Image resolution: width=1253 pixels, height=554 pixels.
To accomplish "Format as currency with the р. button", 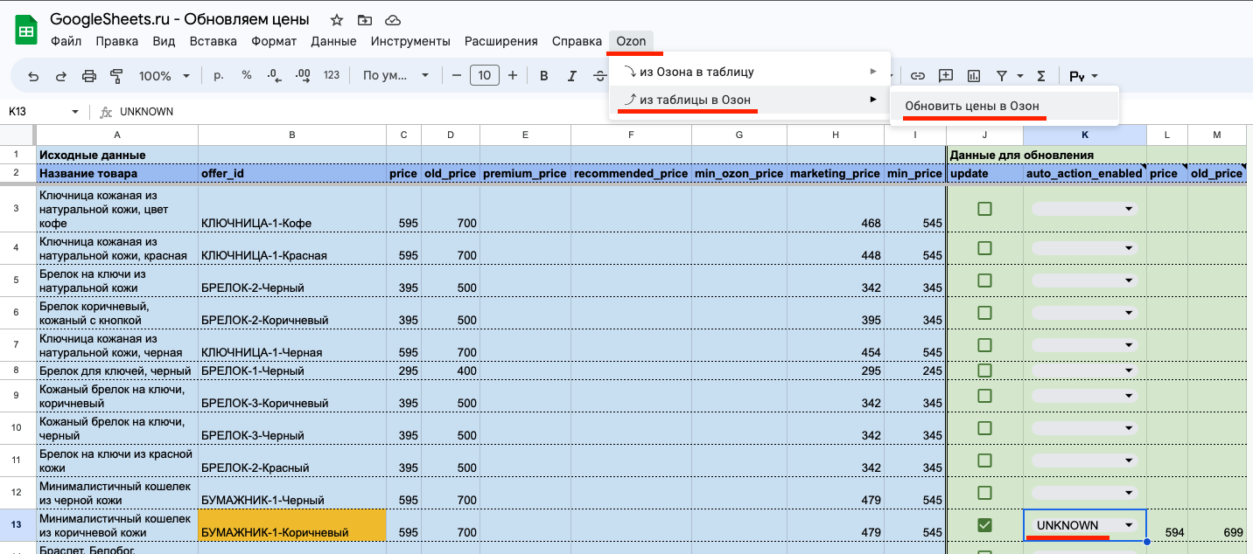I will 219,75.
